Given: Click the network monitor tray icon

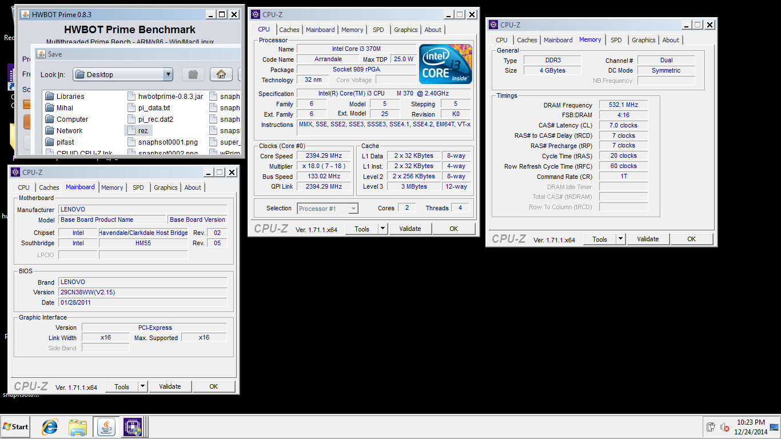Looking at the screenshot, I should pos(775,427).
